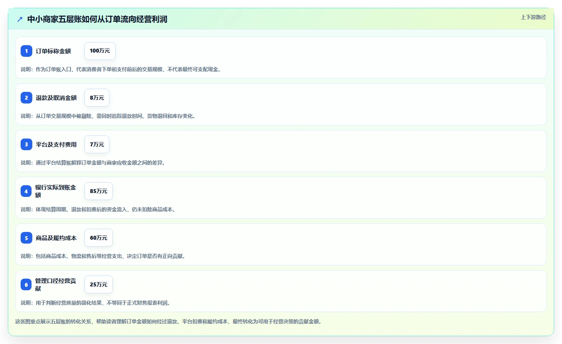Click the description starting 体现结算周期

(98, 209)
